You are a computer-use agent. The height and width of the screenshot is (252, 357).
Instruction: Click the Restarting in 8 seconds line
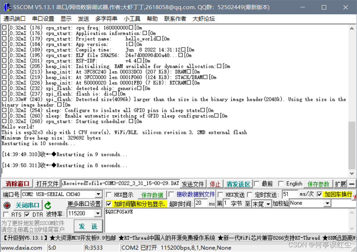pos(92,165)
